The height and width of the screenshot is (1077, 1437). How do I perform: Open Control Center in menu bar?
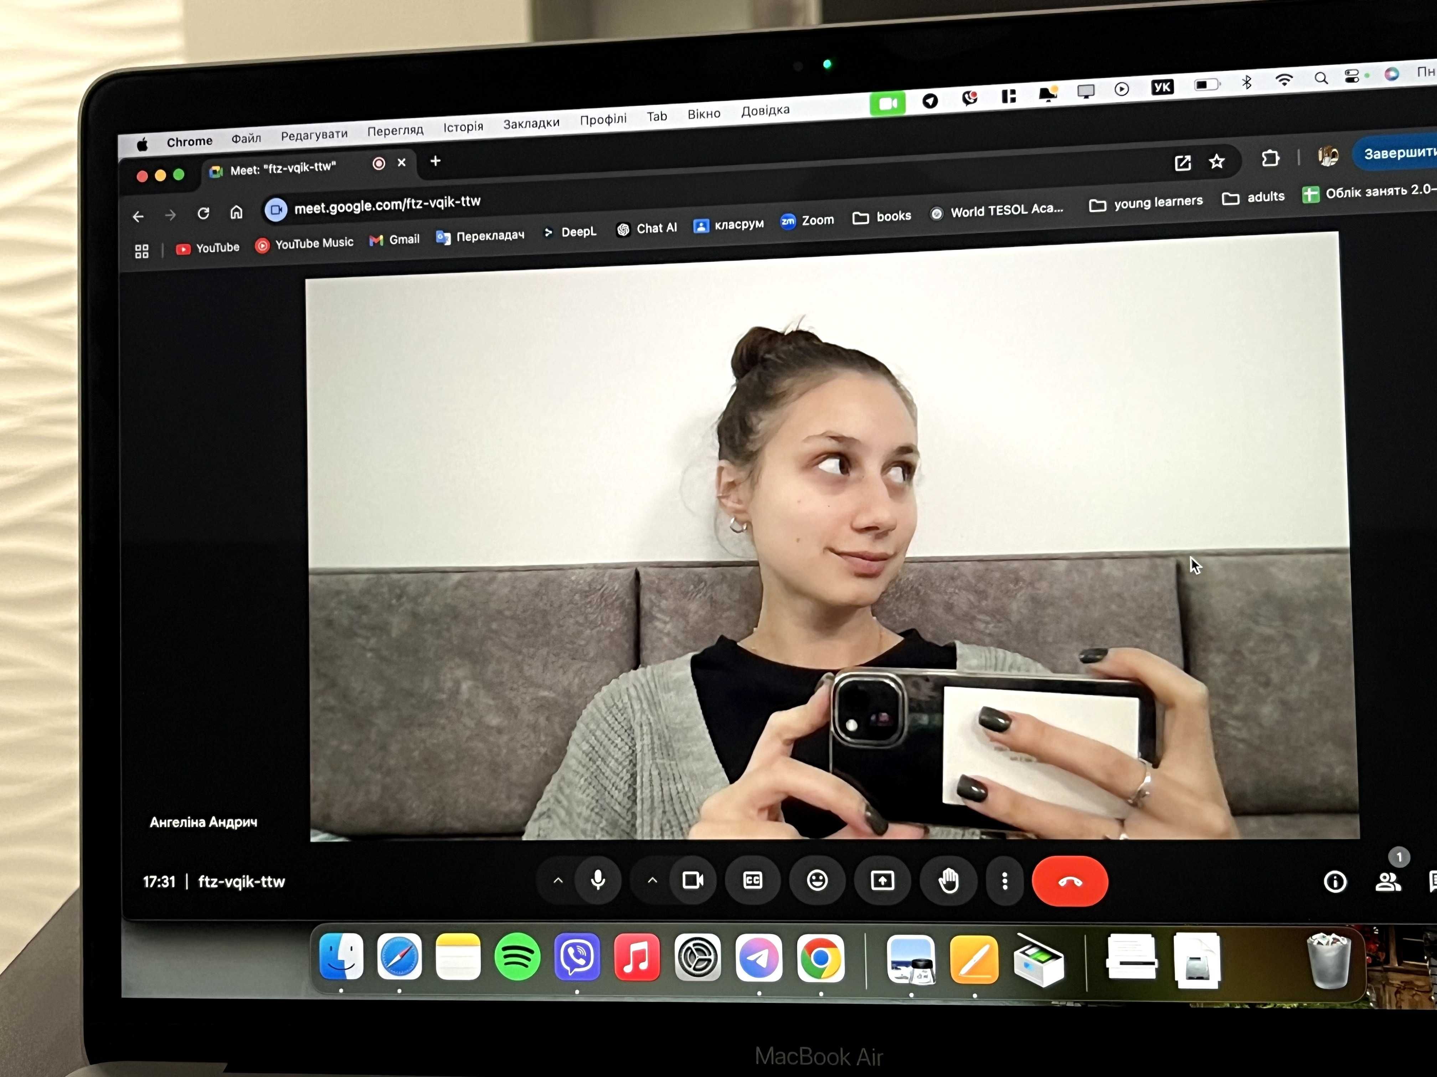1353,77
